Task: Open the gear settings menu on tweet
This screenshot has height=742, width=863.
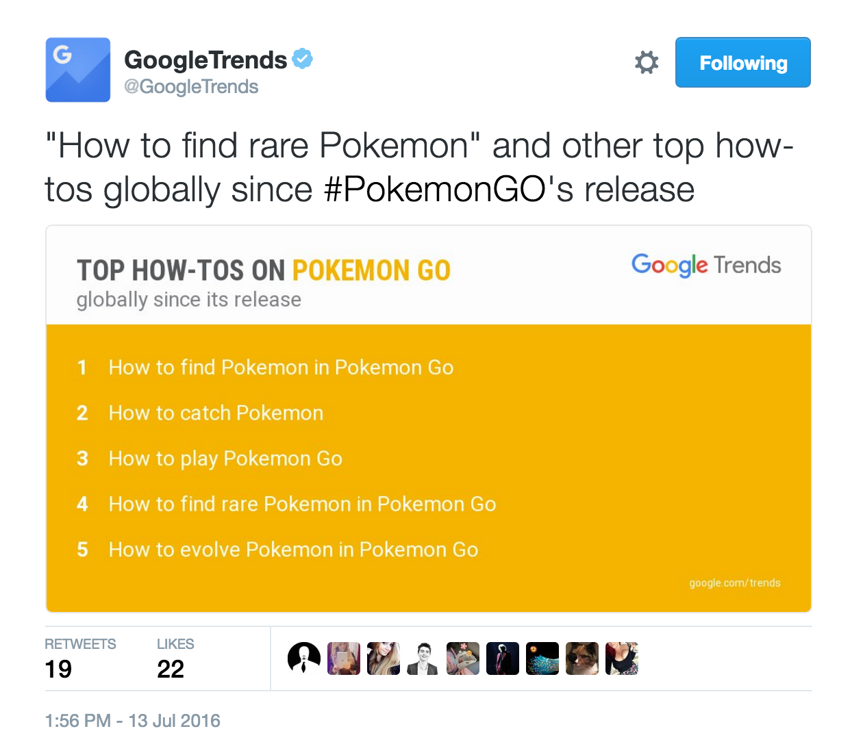Action: click(x=646, y=62)
